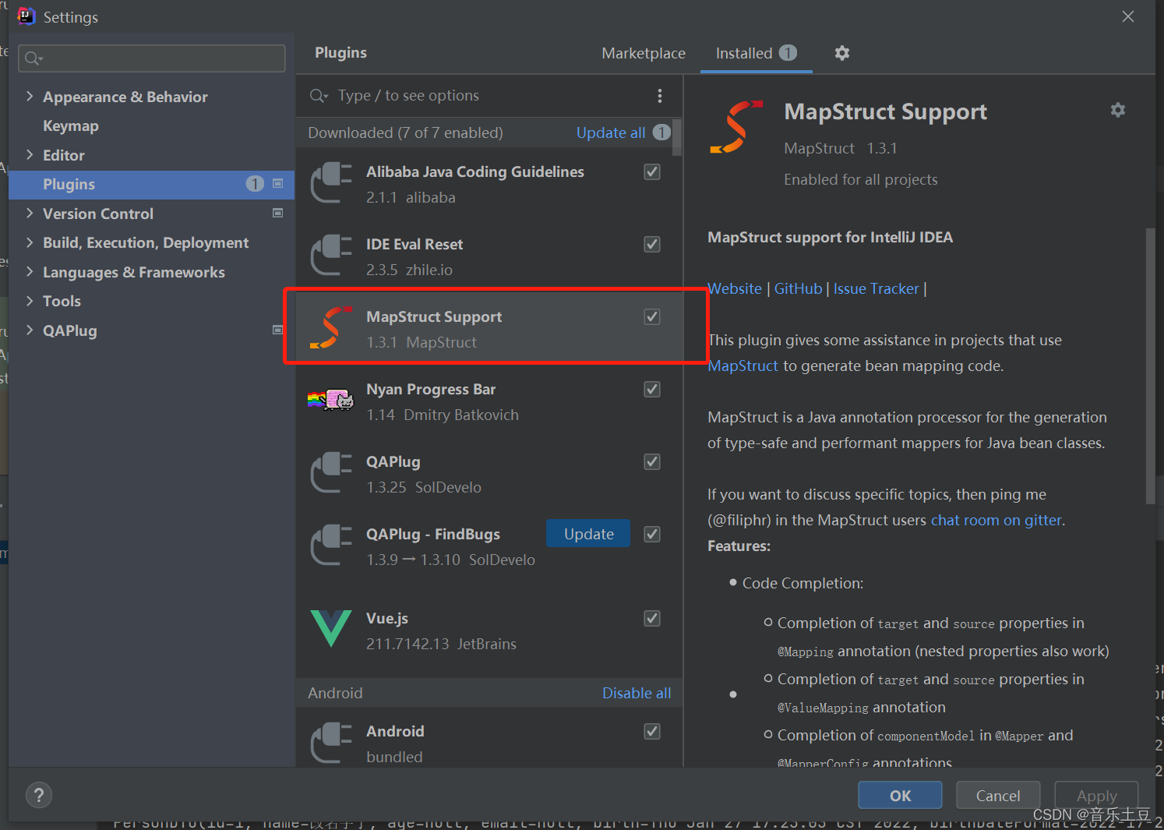Click the Nyan Progress Bar cat icon
The width and height of the screenshot is (1164, 830).
331,400
